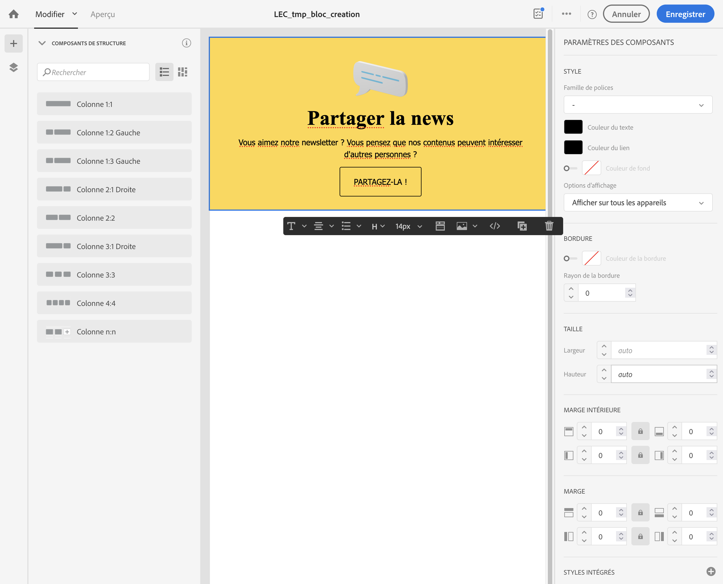The height and width of the screenshot is (584, 723).
Task: Select the Colonne 2:2 component
Action: (x=114, y=218)
